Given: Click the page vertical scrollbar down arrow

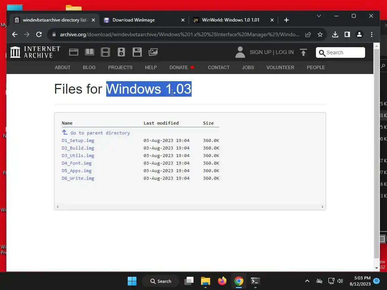Looking at the screenshot, I should [x=376, y=268].
